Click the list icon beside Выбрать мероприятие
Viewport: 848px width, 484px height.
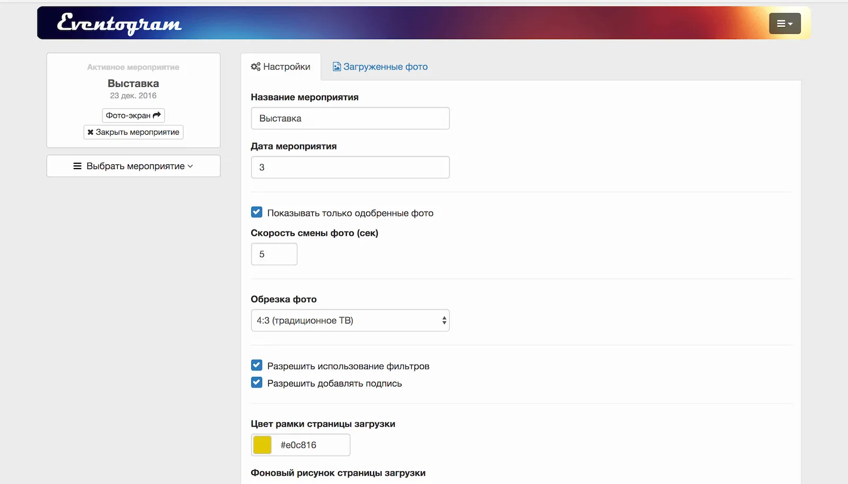tap(77, 166)
